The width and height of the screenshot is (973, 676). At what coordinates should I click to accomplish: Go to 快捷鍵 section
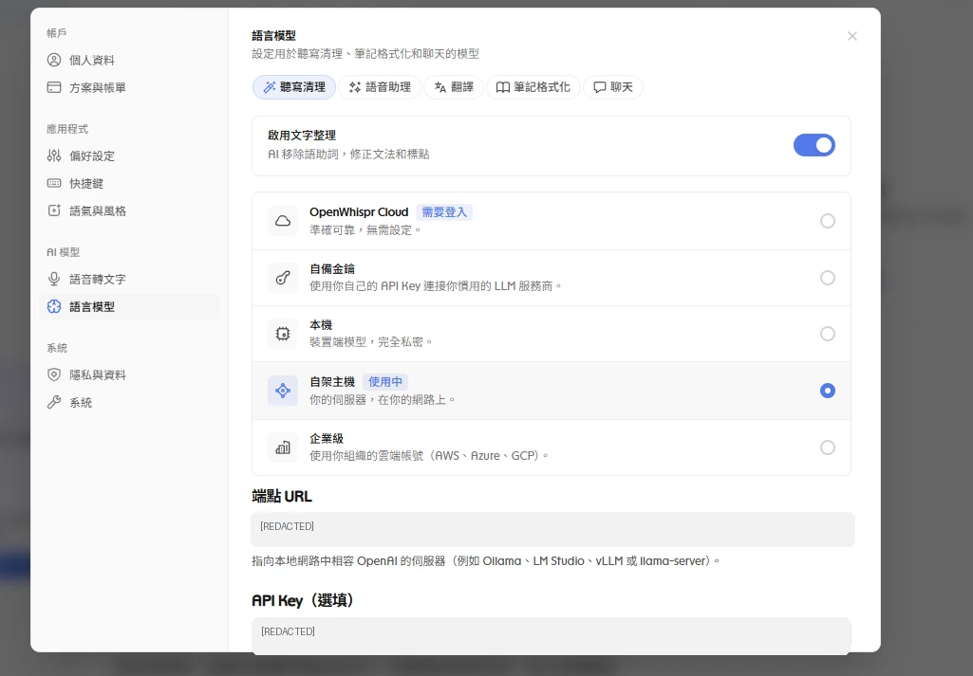coord(130,183)
